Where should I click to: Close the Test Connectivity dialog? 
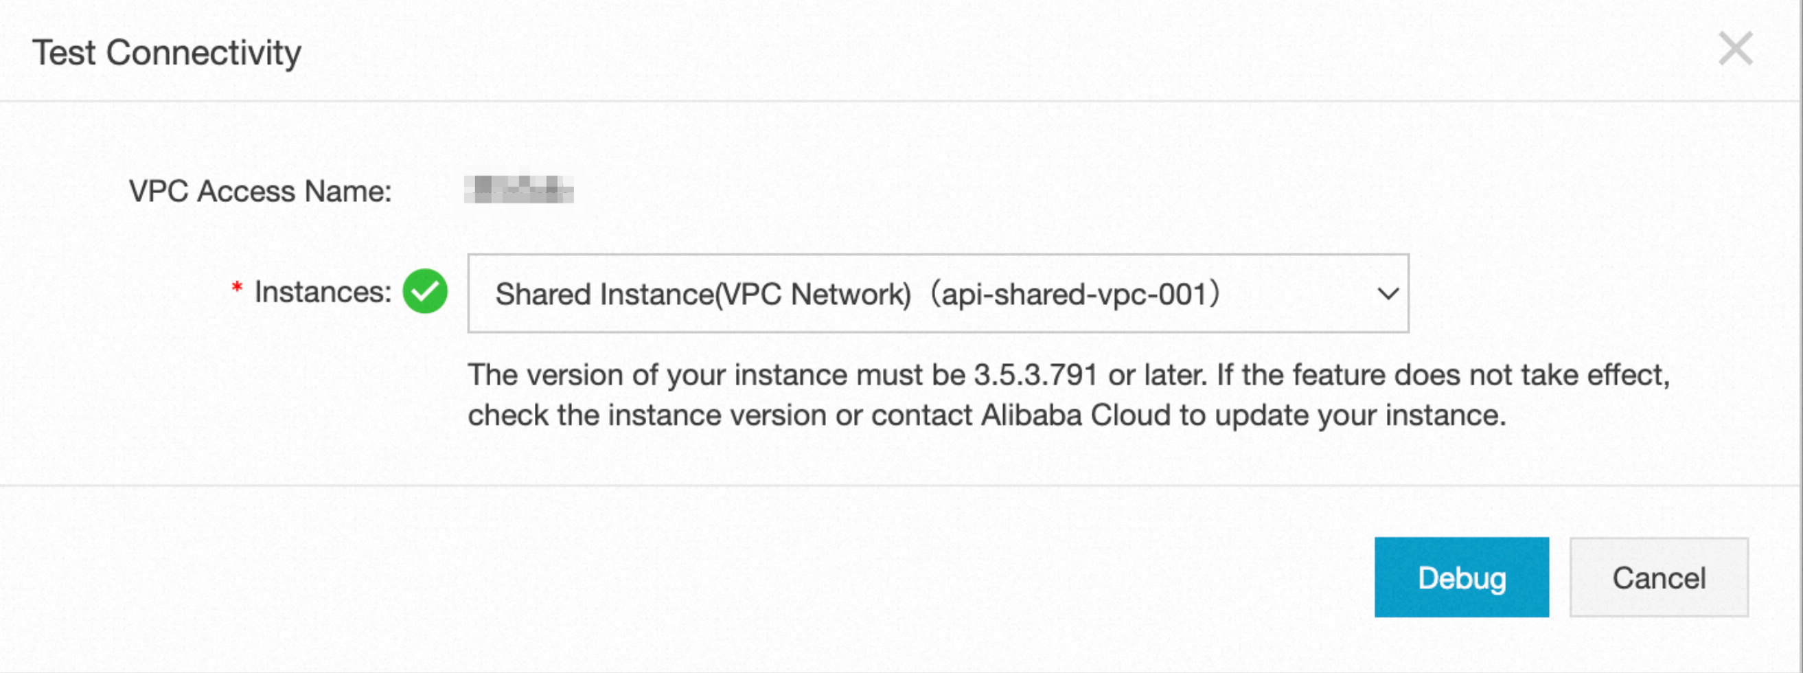[x=1735, y=49]
